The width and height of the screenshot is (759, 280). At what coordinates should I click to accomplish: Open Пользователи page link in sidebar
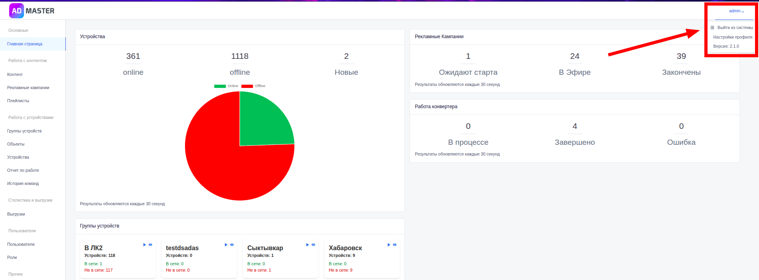(21, 244)
